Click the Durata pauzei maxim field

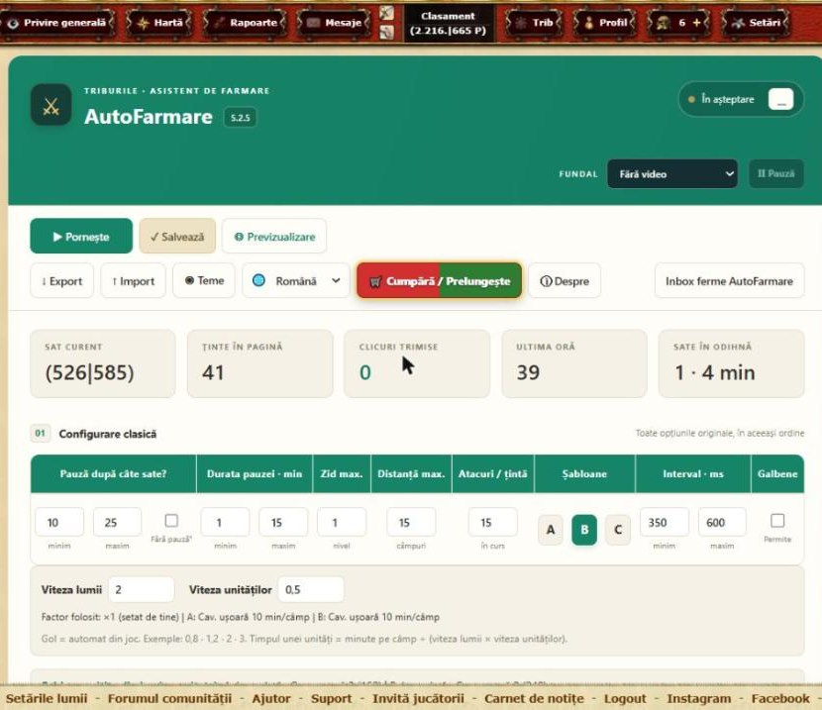click(x=283, y=522)
